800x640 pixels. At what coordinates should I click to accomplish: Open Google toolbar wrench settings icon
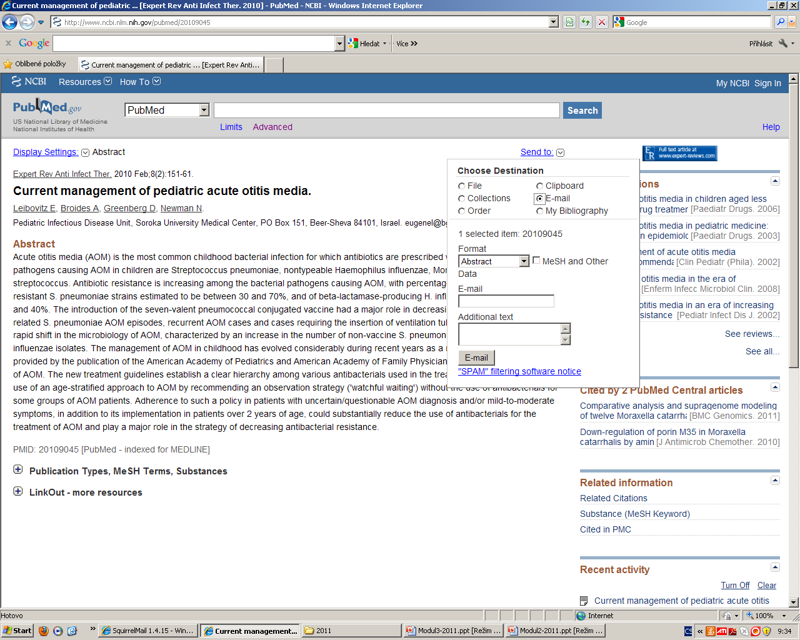pos(782,43)
